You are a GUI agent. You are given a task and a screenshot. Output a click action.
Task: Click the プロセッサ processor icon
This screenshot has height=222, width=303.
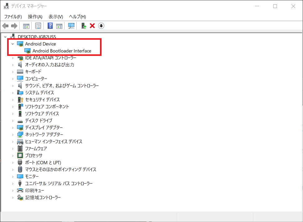click(20, 155)
